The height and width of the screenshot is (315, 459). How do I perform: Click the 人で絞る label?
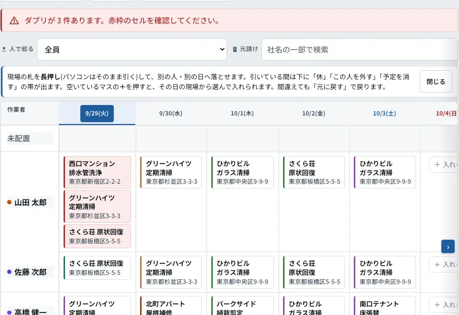[x=22, y=49]
